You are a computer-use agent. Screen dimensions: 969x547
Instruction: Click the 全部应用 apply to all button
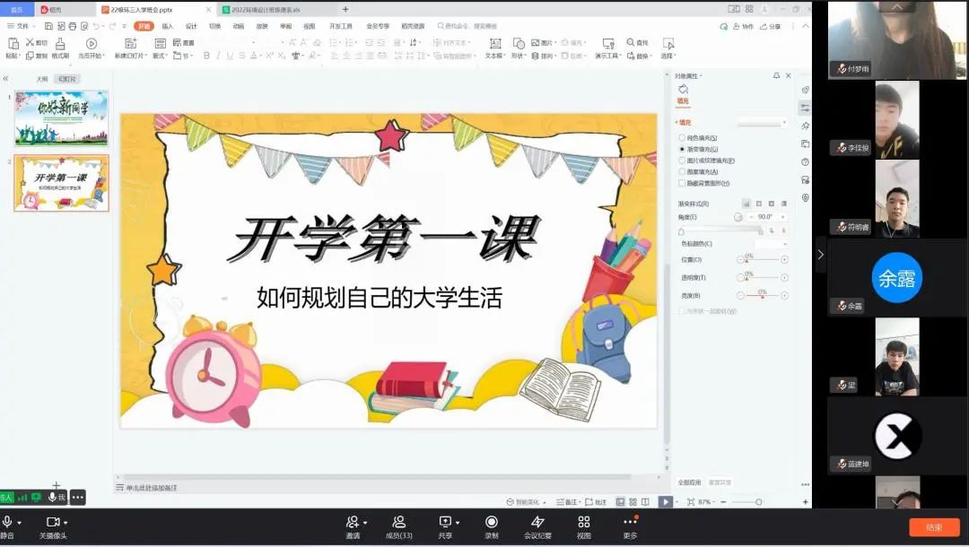point(689,482)
